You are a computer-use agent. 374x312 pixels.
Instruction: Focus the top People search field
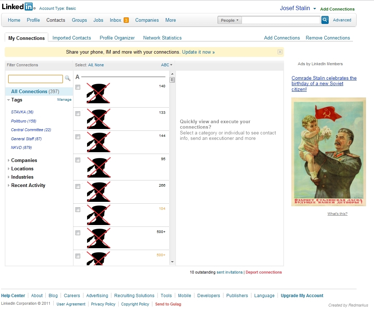tap(281, 20)
